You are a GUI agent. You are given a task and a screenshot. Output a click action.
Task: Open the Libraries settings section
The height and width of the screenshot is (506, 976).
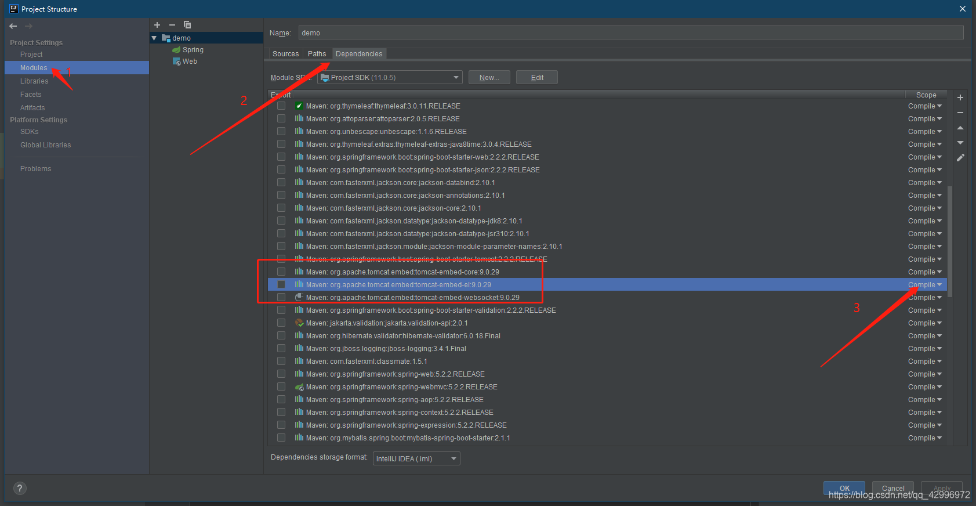click(34, 81)
